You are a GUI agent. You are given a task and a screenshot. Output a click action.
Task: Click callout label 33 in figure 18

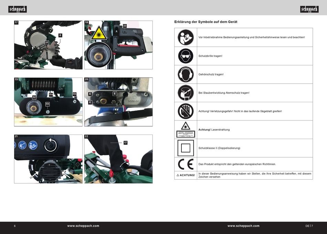(125, 26)
